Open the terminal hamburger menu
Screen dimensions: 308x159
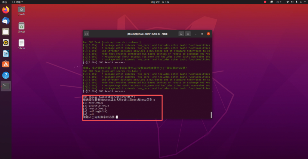(188, 34)
